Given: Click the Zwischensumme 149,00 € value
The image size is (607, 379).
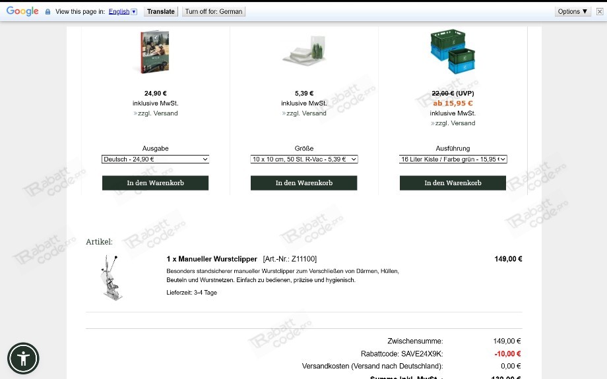Looking at the screenshot, I should [x=507, y=341].
